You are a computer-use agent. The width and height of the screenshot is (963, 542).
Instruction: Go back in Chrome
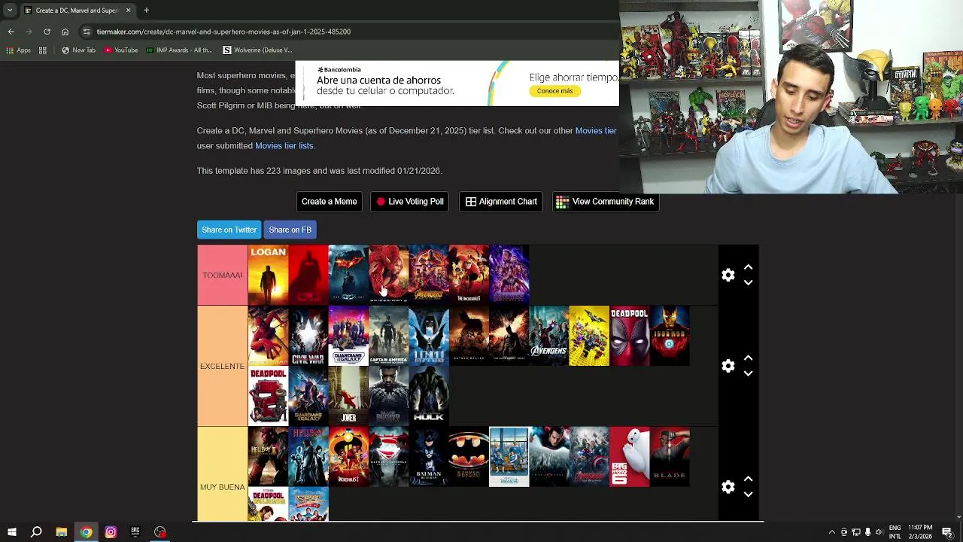(x=11, y=32)
